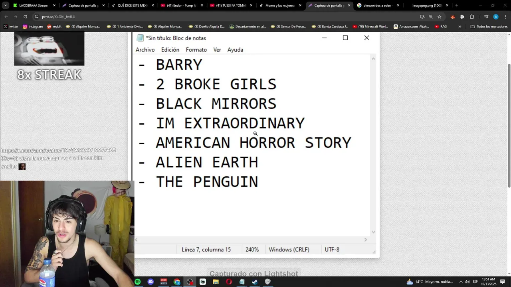
Task: Open the RAG bookmark
Action: (x=441, y=27)
